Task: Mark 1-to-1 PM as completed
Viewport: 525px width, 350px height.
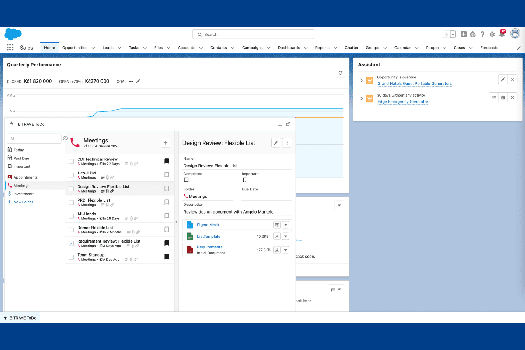Action: pyautogui.click(x=71, y=175)
